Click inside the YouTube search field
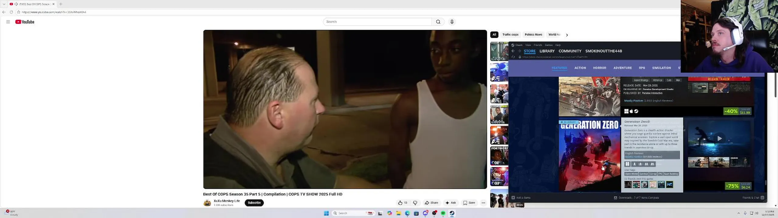778x218 pixels. (377, 22)
